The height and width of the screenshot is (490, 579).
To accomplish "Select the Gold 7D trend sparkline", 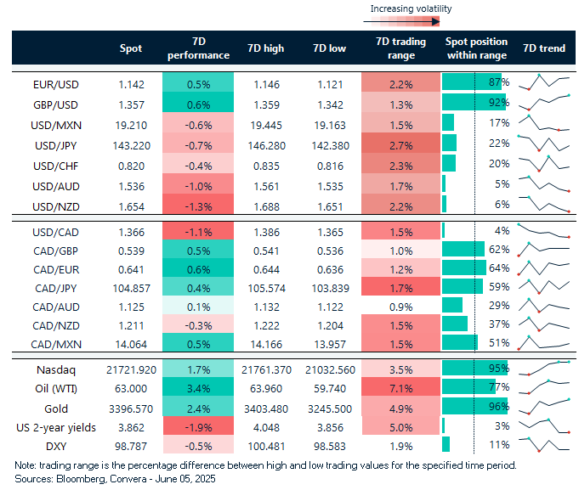I will pos(544,409).
